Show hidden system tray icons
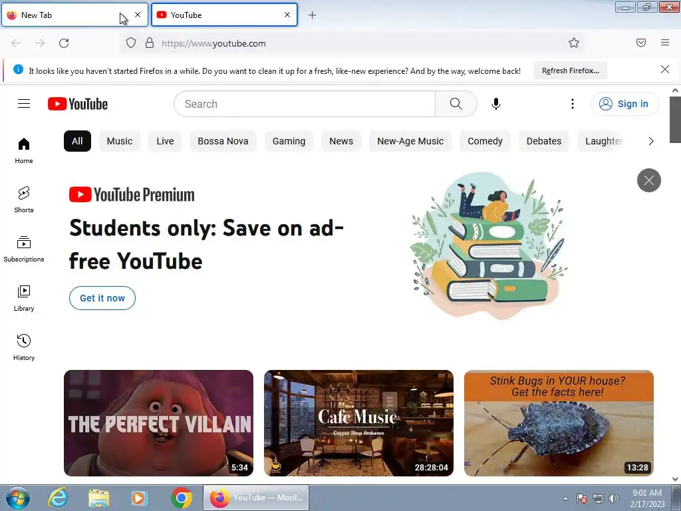The width and height of the screenshot is (681, 511). pyautogui.click(x=565, y=498)
